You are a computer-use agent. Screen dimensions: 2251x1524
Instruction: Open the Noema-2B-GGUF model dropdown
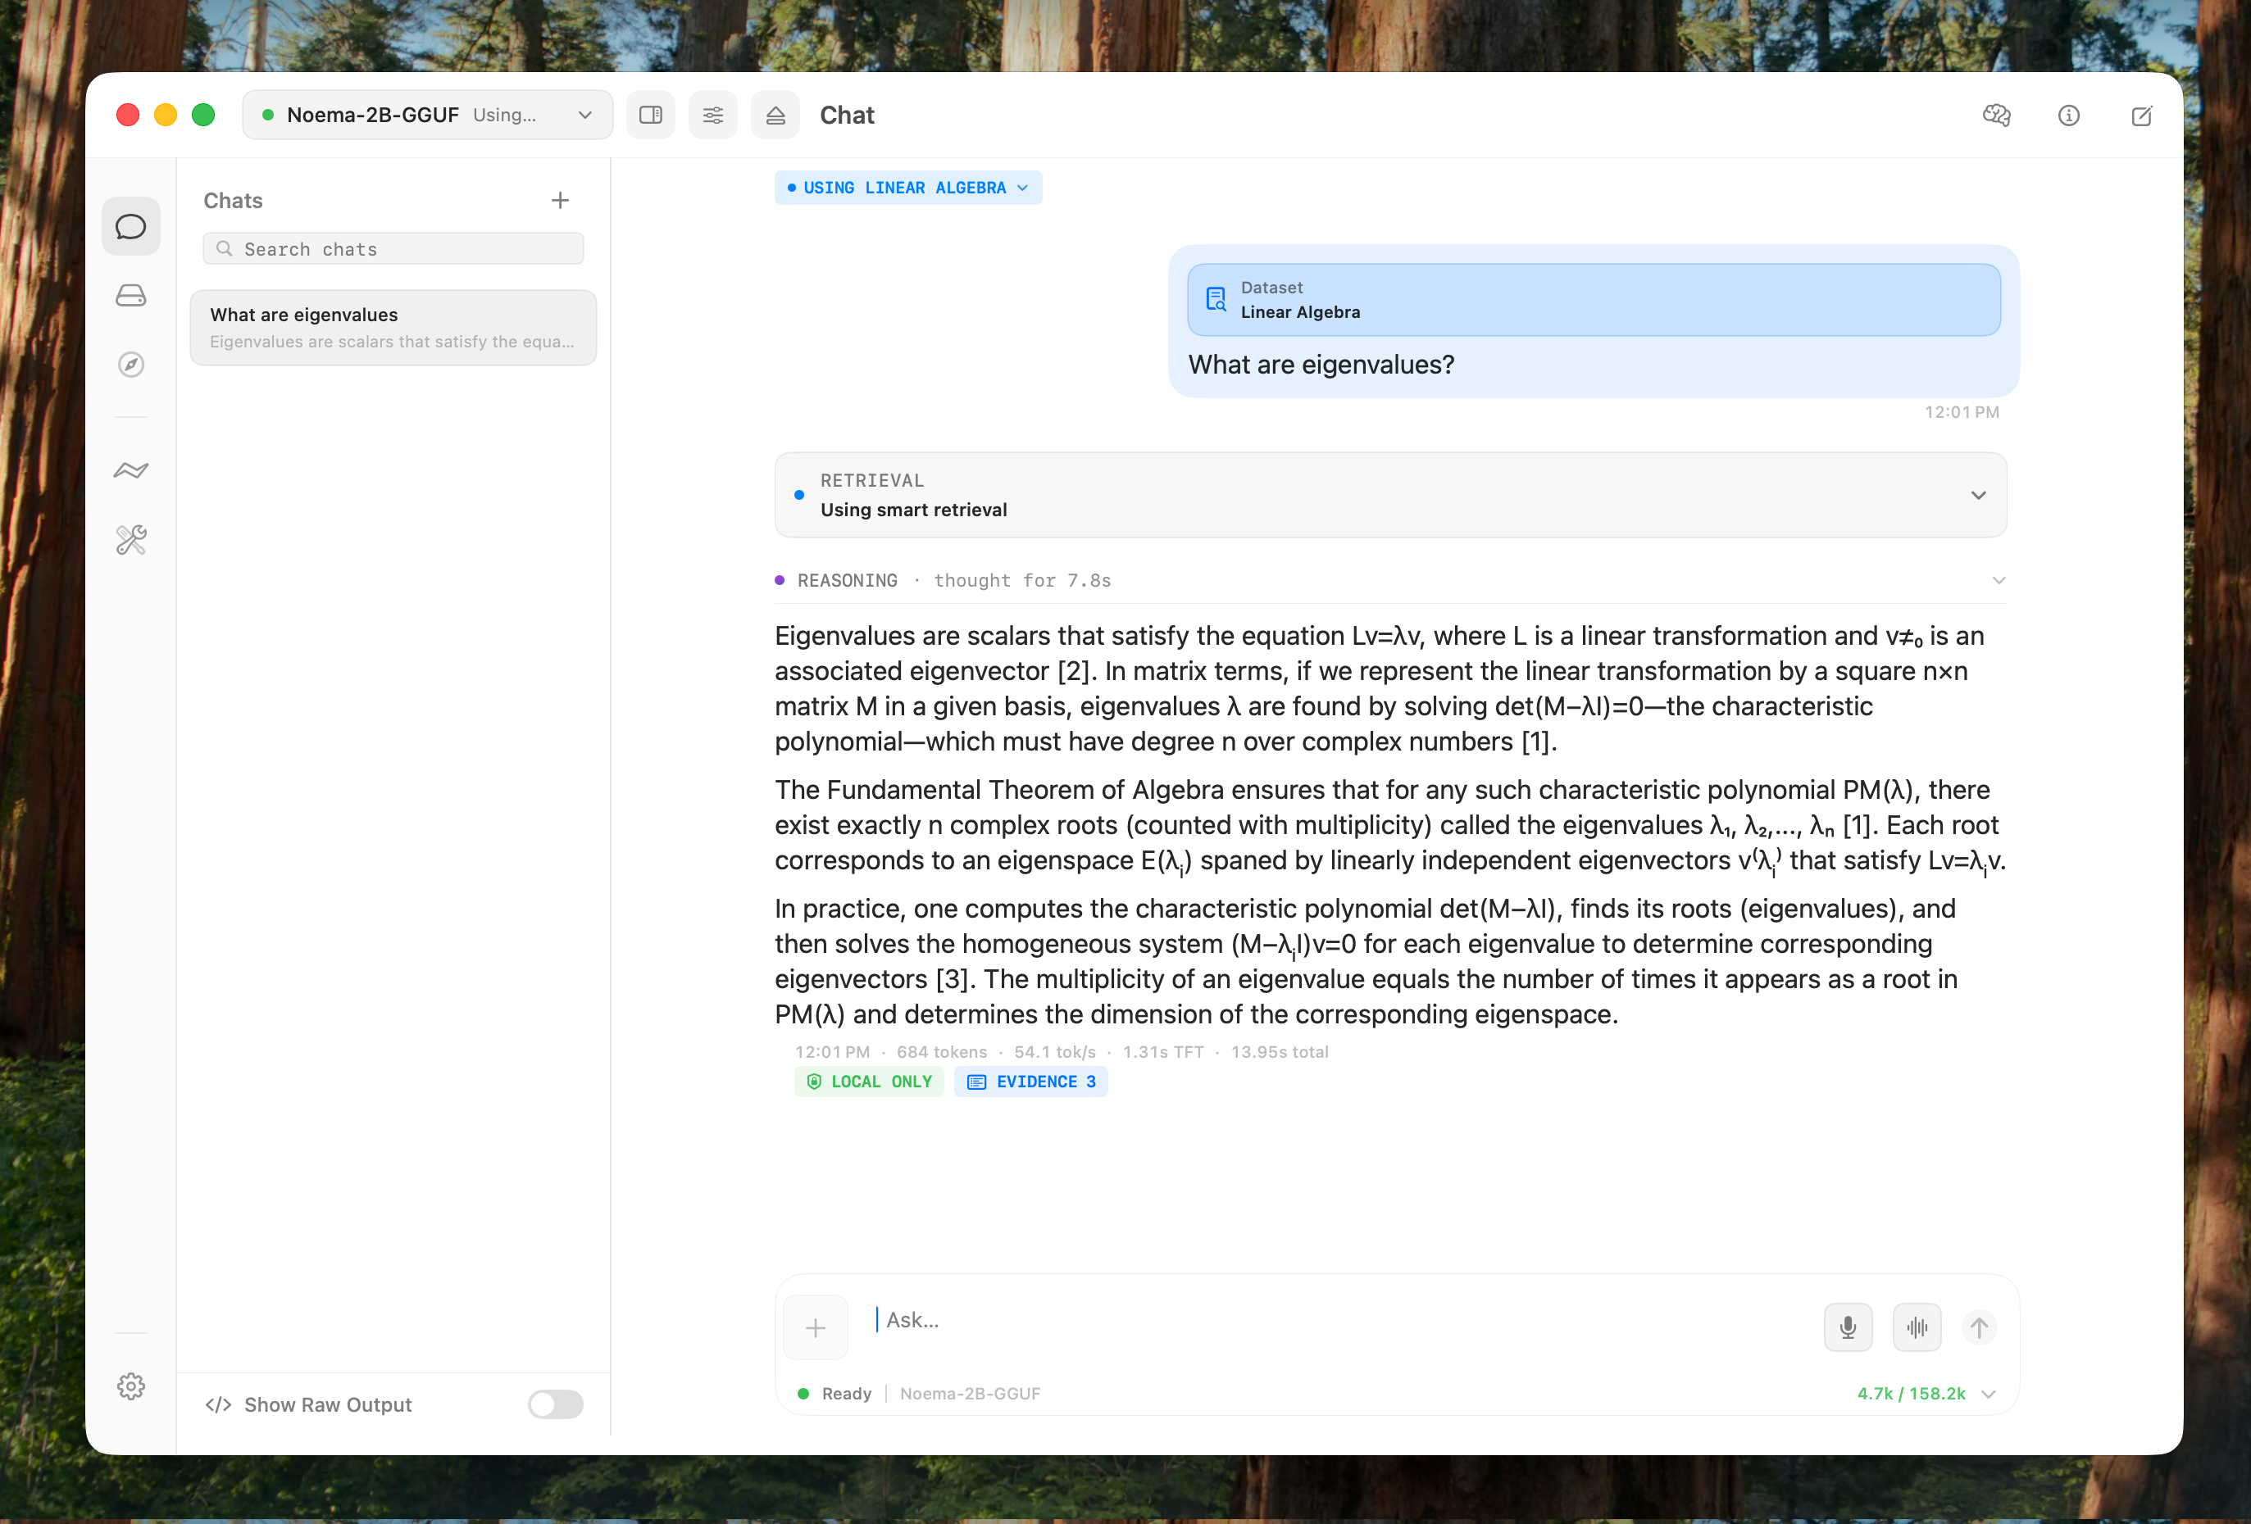click(x=427, y=116)
